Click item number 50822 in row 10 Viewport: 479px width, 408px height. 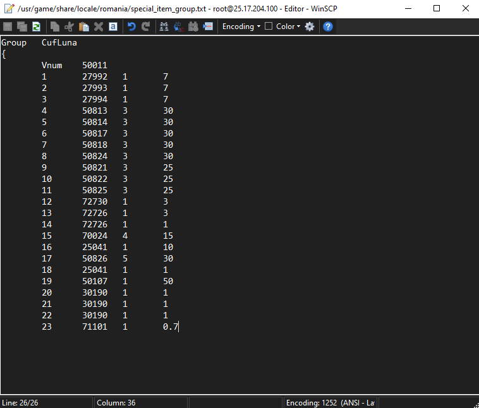tap(95, 179)
